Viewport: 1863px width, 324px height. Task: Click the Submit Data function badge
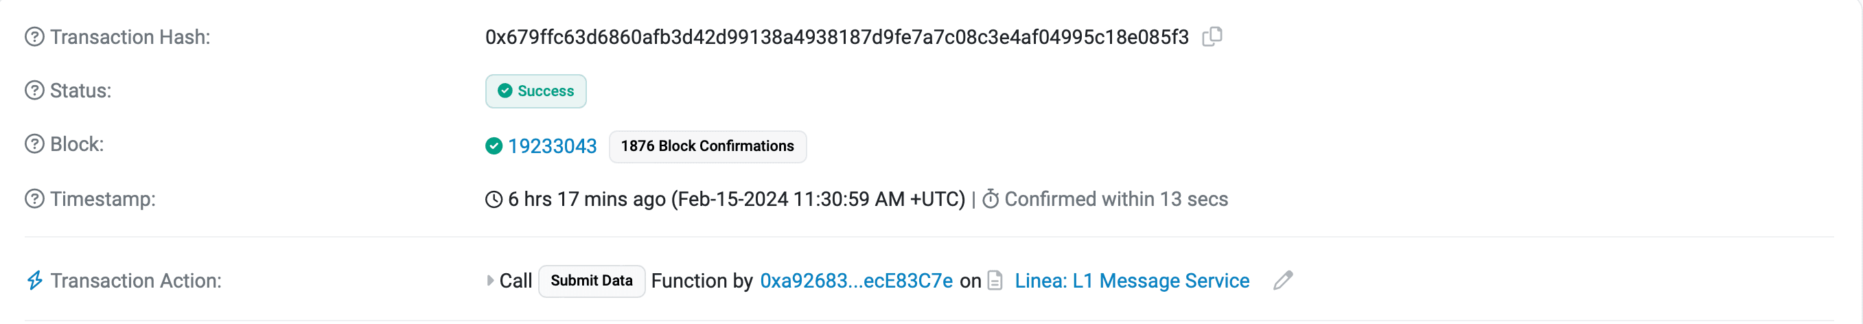coord(591,281)
